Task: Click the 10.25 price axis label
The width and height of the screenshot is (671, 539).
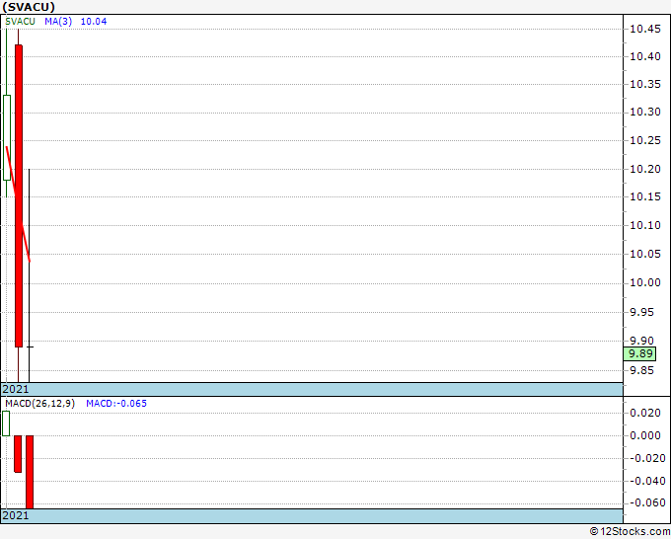Action: point(645,141)
